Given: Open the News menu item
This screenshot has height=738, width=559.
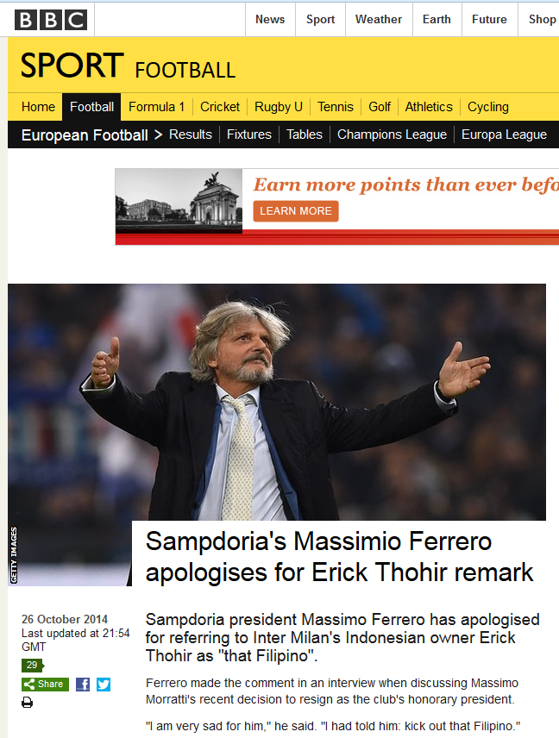Looking at the screenshot, I should point(270,19).
